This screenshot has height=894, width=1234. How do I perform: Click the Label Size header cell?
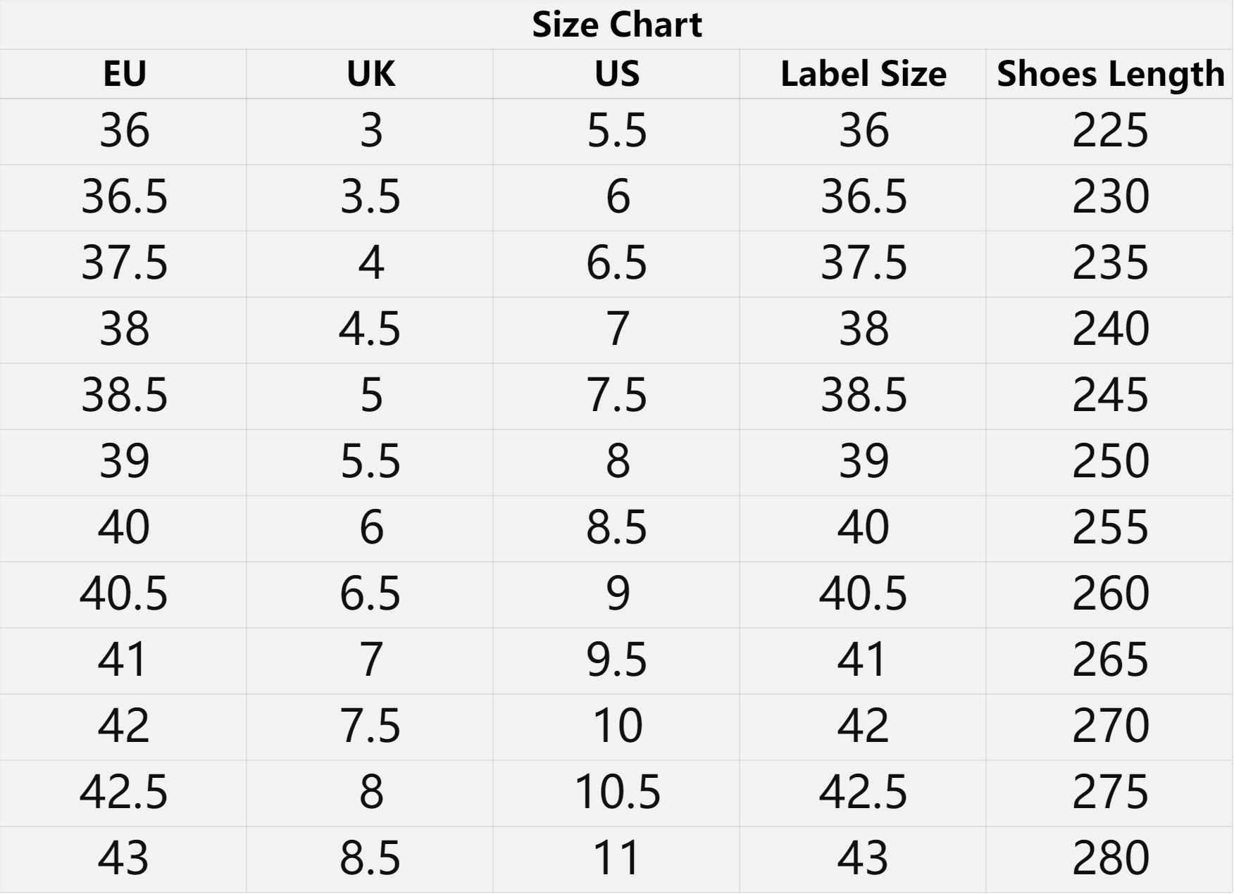tap(863, 74)
